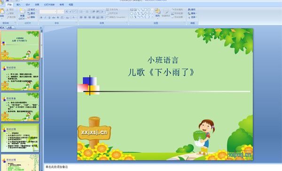Select the 活动目标 slide thumbnail
This screenshot has width=282, height=171.
tap(20, 76)
